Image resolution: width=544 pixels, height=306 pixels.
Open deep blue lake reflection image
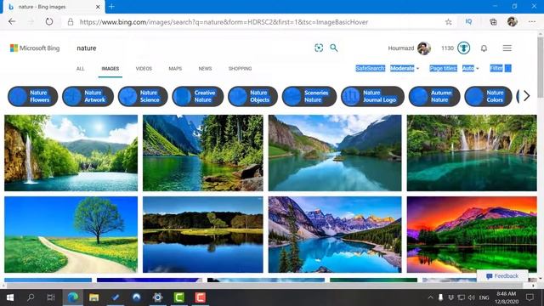point(203,235)
